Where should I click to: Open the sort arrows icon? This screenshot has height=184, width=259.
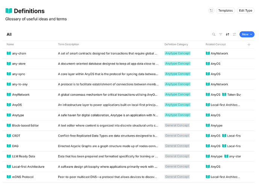point(227,34)
